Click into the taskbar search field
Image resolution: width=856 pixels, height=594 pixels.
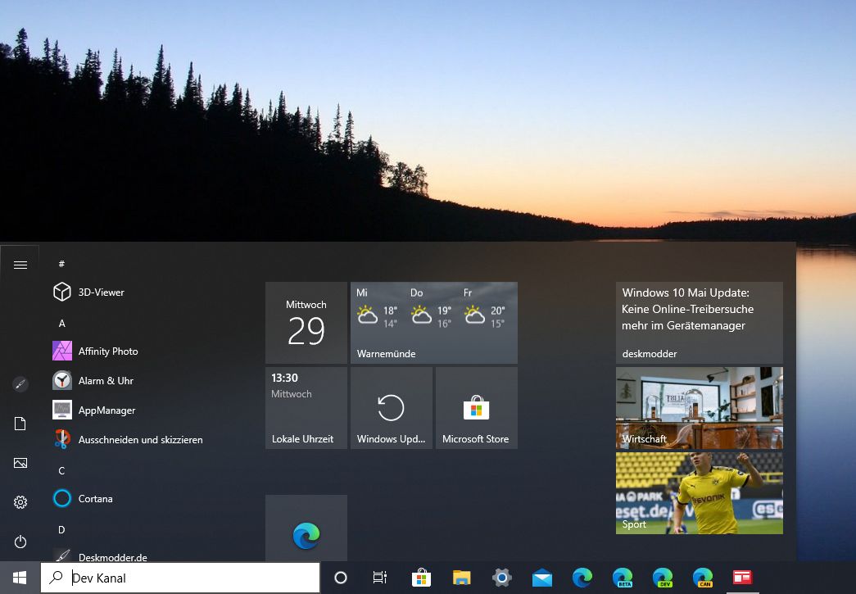click(180, 578)
